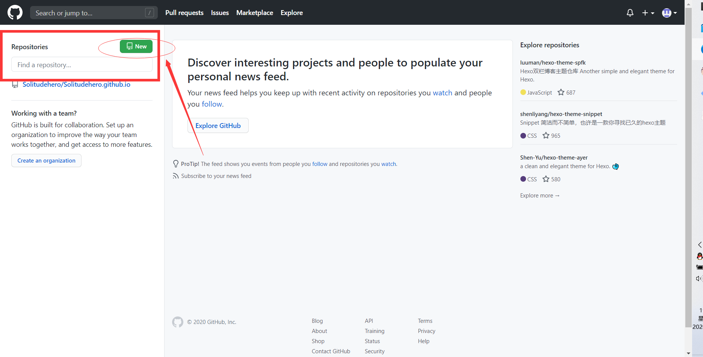The width and height of the screenshot is (703, 357).
Task: Follow the 'watch' link in news feed text
Action: (x=442, y=93)
